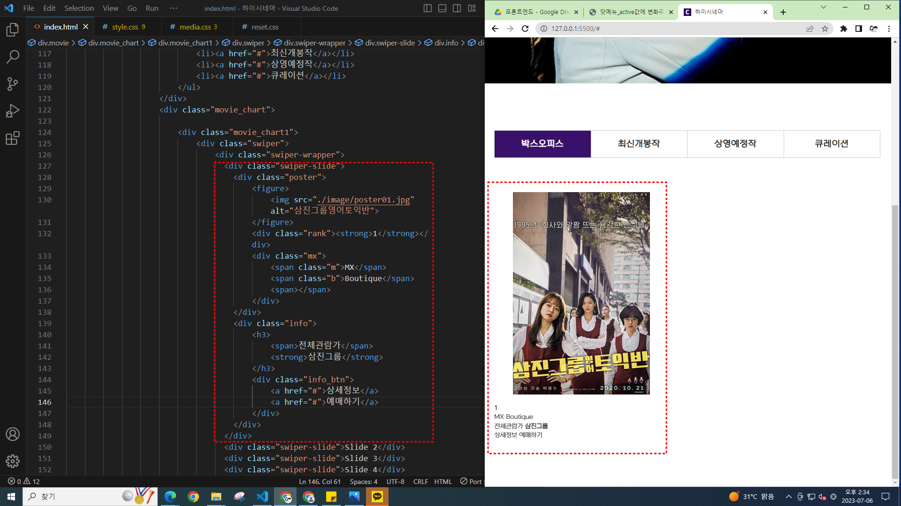
Task: Toggle the primary side bar layout icon
Action: pos(428,8)
